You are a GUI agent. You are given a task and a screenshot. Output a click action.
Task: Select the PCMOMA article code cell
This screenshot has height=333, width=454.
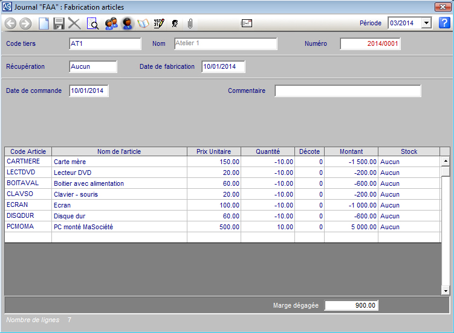click(28, 227)
